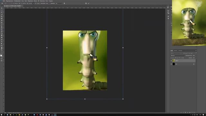This screenshot has width=206, height=116.
Task: Open the layer filter kind dropdown
Action: [177, 53]
